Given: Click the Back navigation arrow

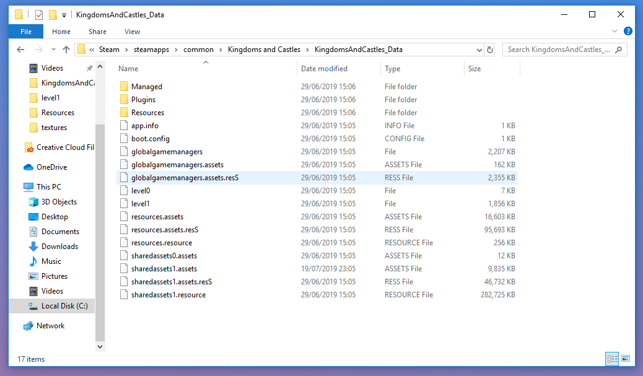Looking at the screenshot, I should (x=20, y=50).
